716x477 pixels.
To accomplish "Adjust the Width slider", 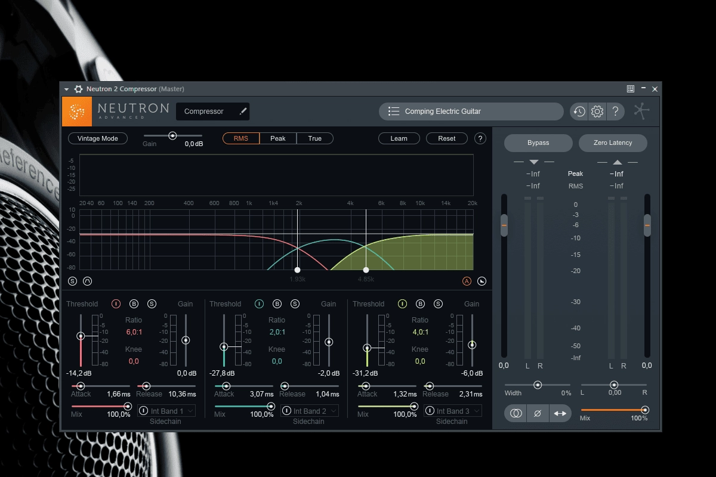I will [x=538, y=385].
